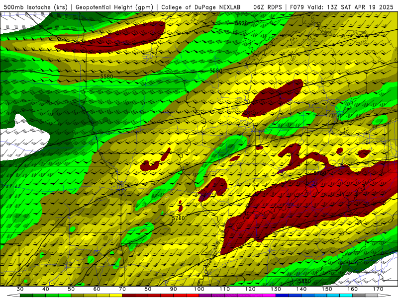The width and height of the screenshot is (398, 298).
Task: Click the 70 value on color scale
Action: click(122, 289)
